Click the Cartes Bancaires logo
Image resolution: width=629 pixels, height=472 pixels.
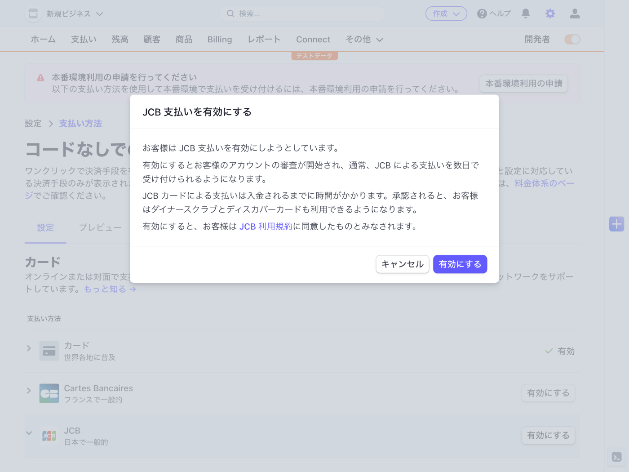[x=49, y=393]
